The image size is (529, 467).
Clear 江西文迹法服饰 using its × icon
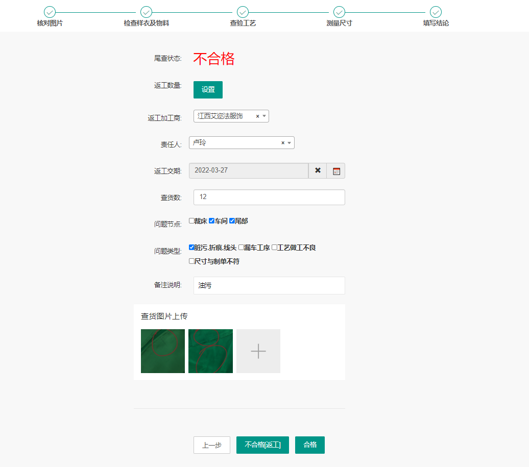[257, 116]
